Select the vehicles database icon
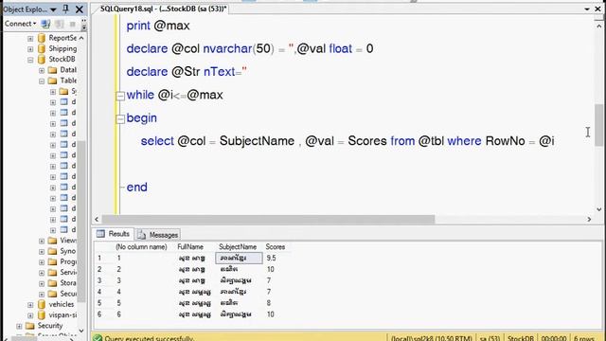 click(x=42, y=304)
